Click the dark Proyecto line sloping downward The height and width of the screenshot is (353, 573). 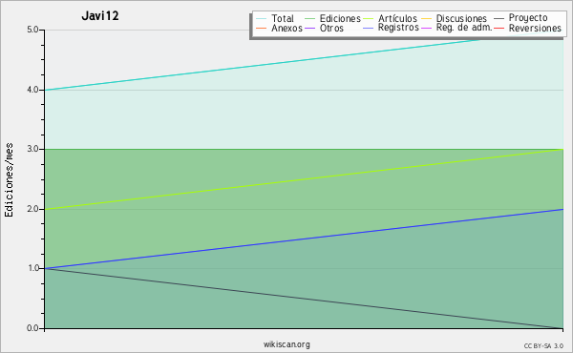pos(304,299)
